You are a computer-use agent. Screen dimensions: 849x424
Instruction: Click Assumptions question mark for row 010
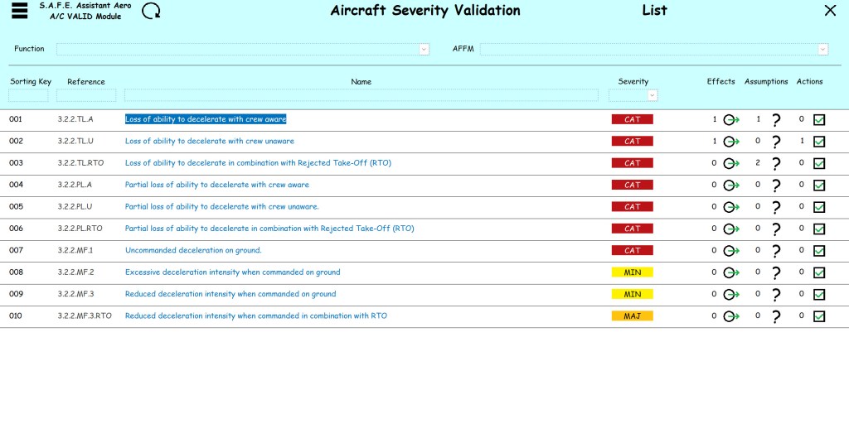tap(776, 316)
